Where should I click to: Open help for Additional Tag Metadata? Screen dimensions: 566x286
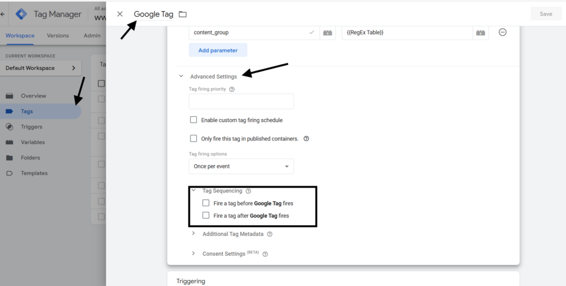point(269,234)
